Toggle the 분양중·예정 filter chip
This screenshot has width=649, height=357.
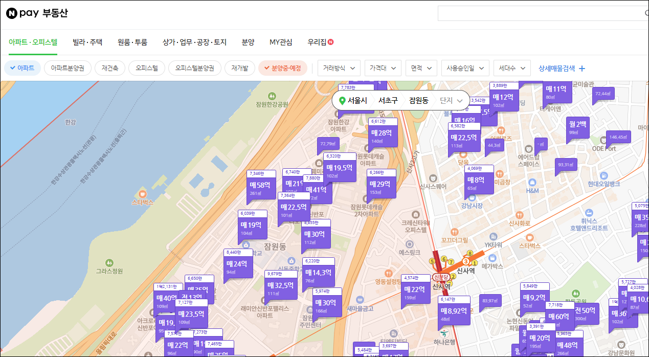(x=283, y=68)
